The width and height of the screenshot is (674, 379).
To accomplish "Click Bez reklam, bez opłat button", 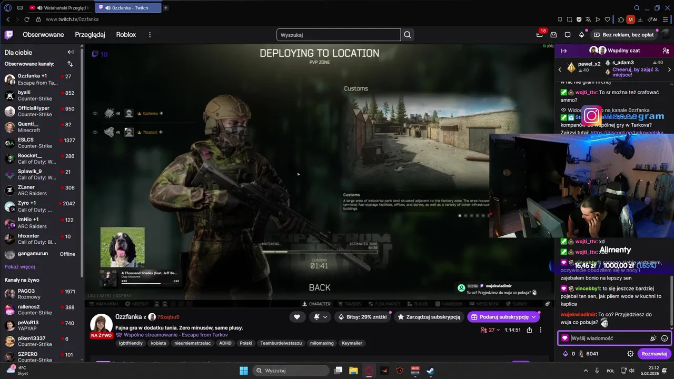I will (x=624, y=35).
